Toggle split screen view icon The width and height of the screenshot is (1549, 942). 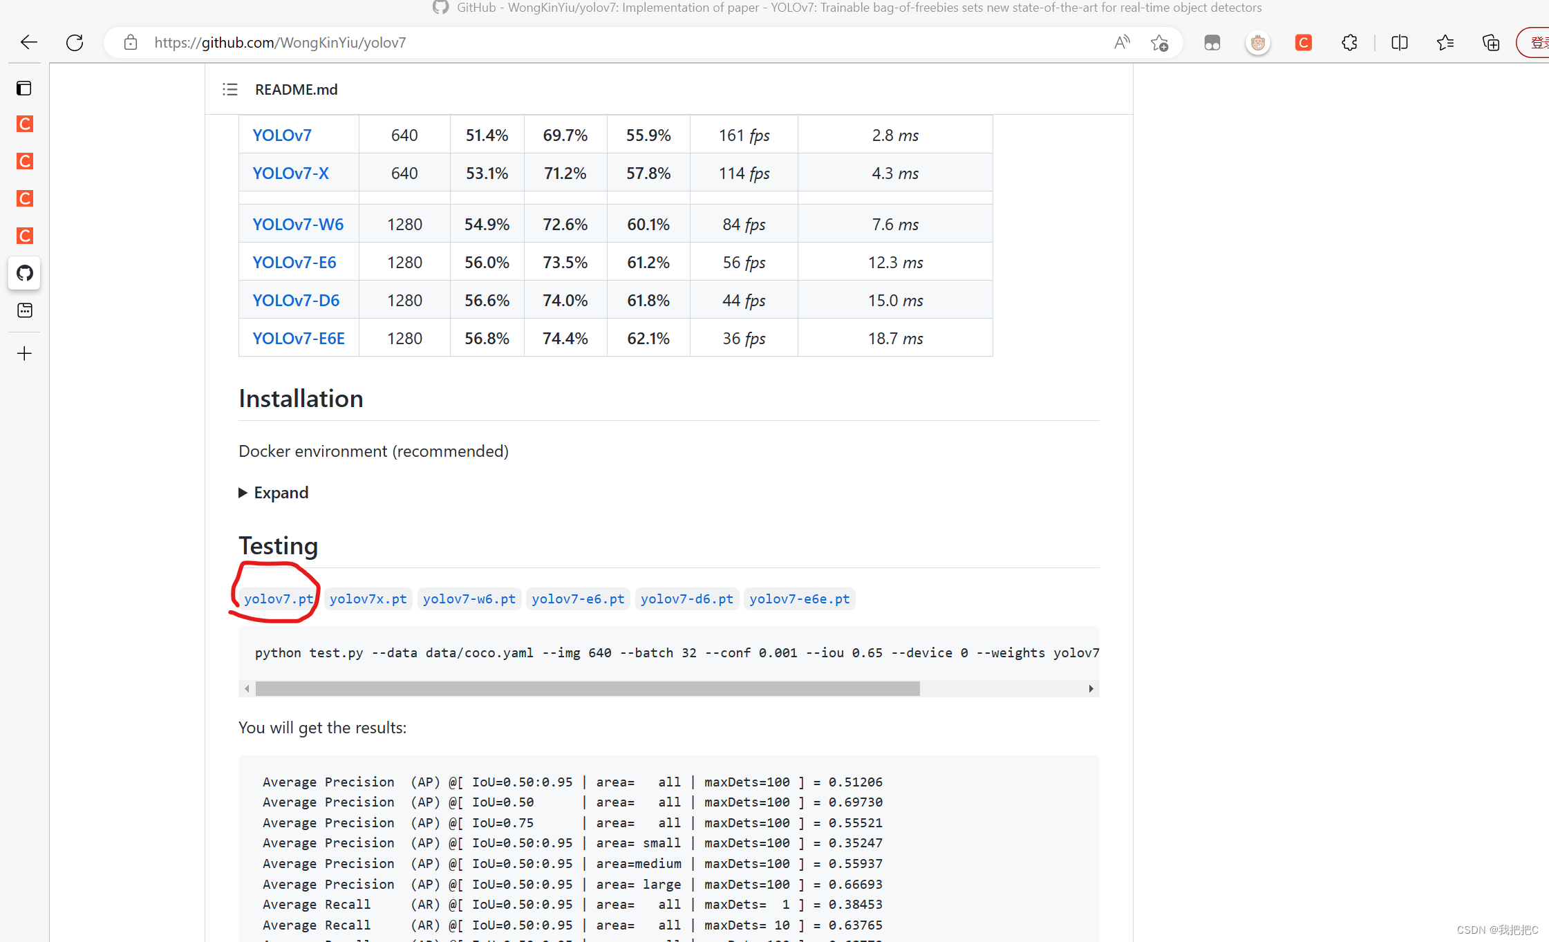(x=1399, y=43)
